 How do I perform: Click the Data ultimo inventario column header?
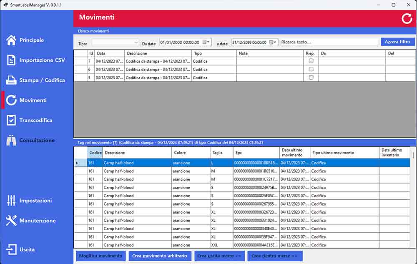pyautogui.click(x=394, y=153)
